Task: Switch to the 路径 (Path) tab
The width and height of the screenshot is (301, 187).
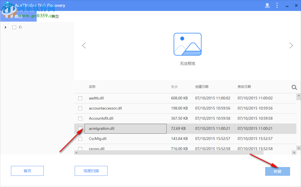Action: point(18,16)
